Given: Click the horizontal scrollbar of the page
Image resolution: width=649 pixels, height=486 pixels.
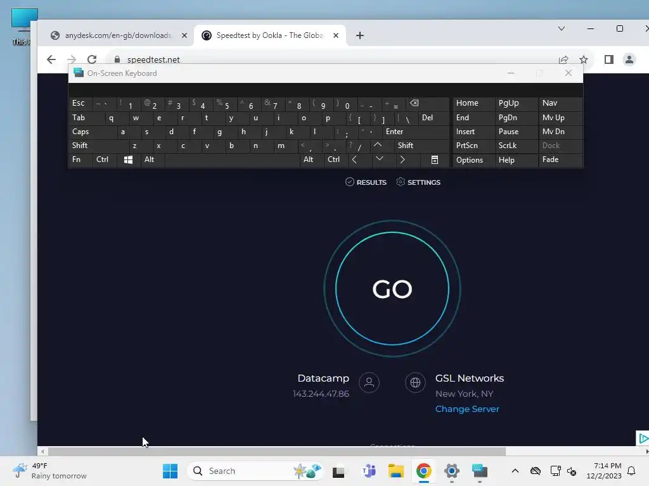Looking at the screenshot, I should pos(276,451).
